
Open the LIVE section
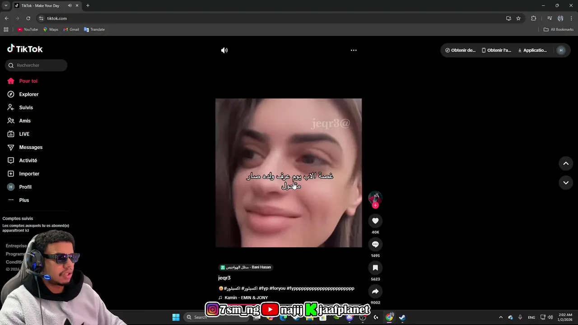[x=19, y=134]
